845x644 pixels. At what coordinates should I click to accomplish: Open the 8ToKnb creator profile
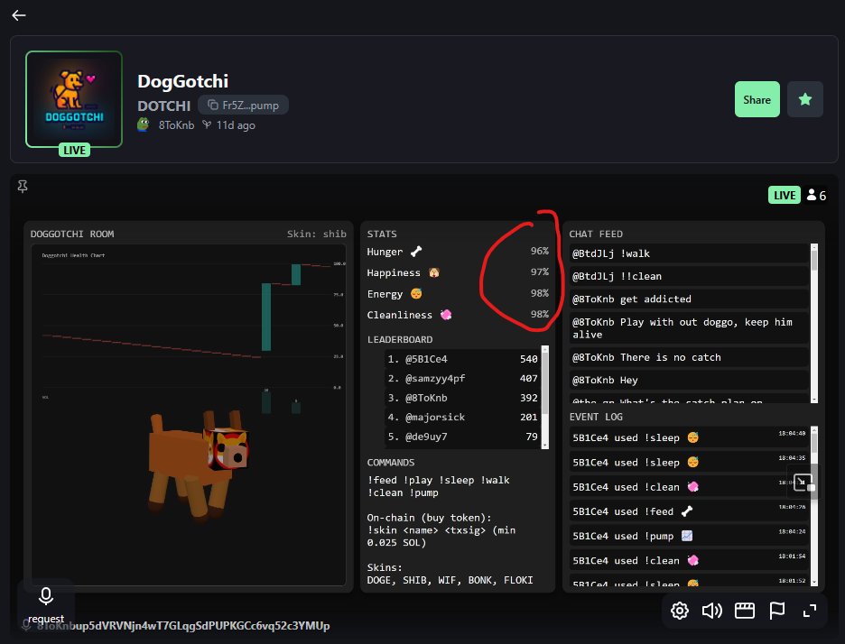point(176,125)
